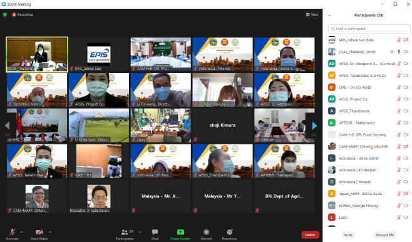Select the (OAE_Thailand) speaker video tile

click(x=37, y=54)
